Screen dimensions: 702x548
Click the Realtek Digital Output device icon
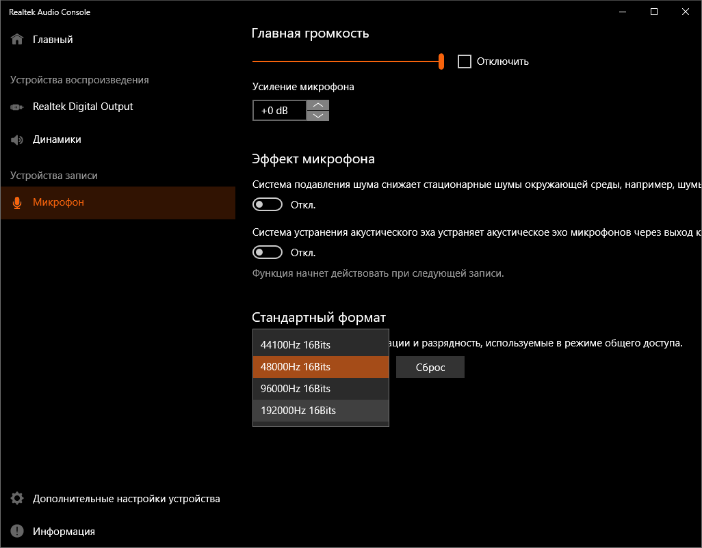point(17,107)
